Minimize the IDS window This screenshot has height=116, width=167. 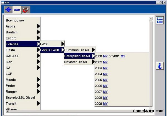click(x=158, y=3)
